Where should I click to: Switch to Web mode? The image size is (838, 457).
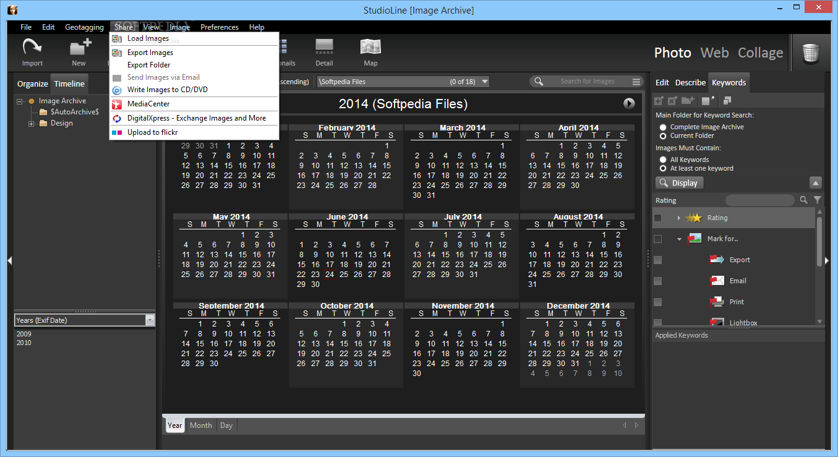714,53
